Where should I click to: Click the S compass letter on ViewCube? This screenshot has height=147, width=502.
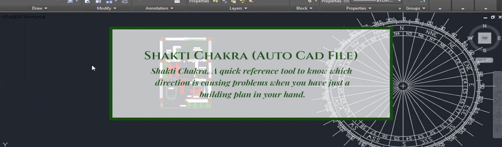485,50
